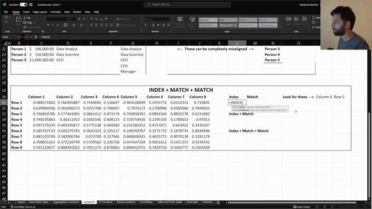The height and width of the screenshot is (209, 372).
Task: Click the 'Index + Match + Match' label cell
Action: point(249,131)
